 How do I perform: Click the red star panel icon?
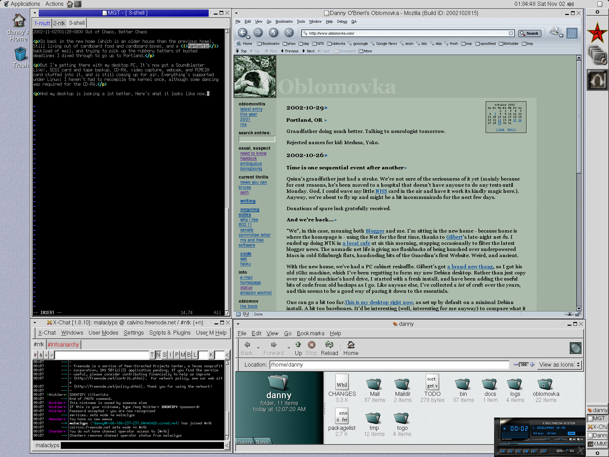597,33
